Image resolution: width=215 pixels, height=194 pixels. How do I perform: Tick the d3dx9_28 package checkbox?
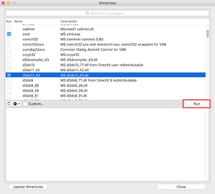tap(9, 90)
